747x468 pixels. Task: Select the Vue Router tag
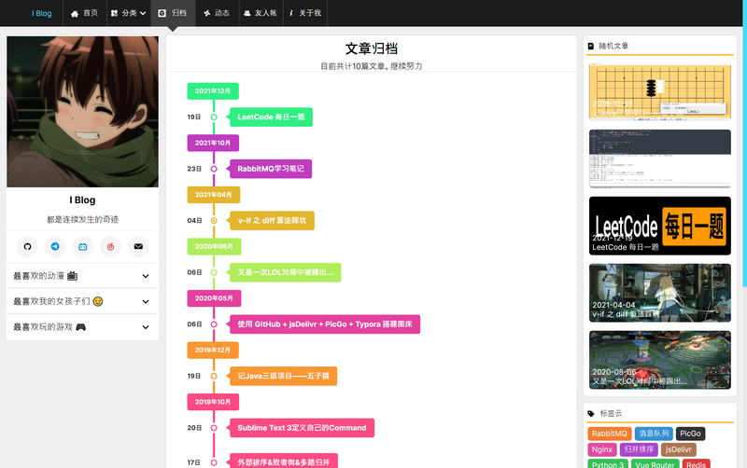point(655,463)
